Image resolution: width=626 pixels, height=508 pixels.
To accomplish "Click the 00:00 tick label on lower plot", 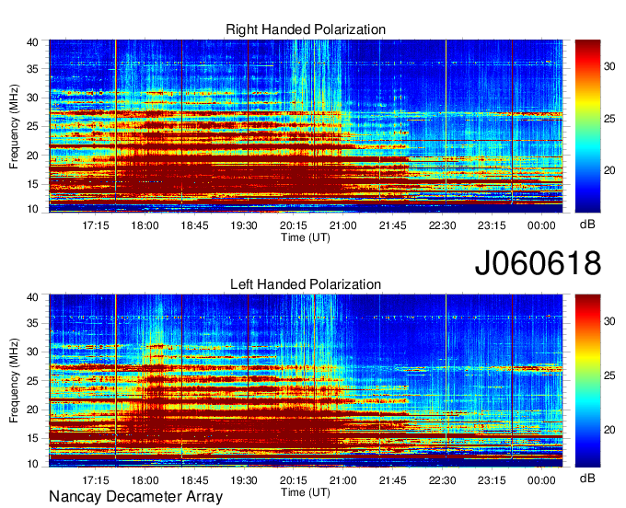I will click(x=541, y=480).
